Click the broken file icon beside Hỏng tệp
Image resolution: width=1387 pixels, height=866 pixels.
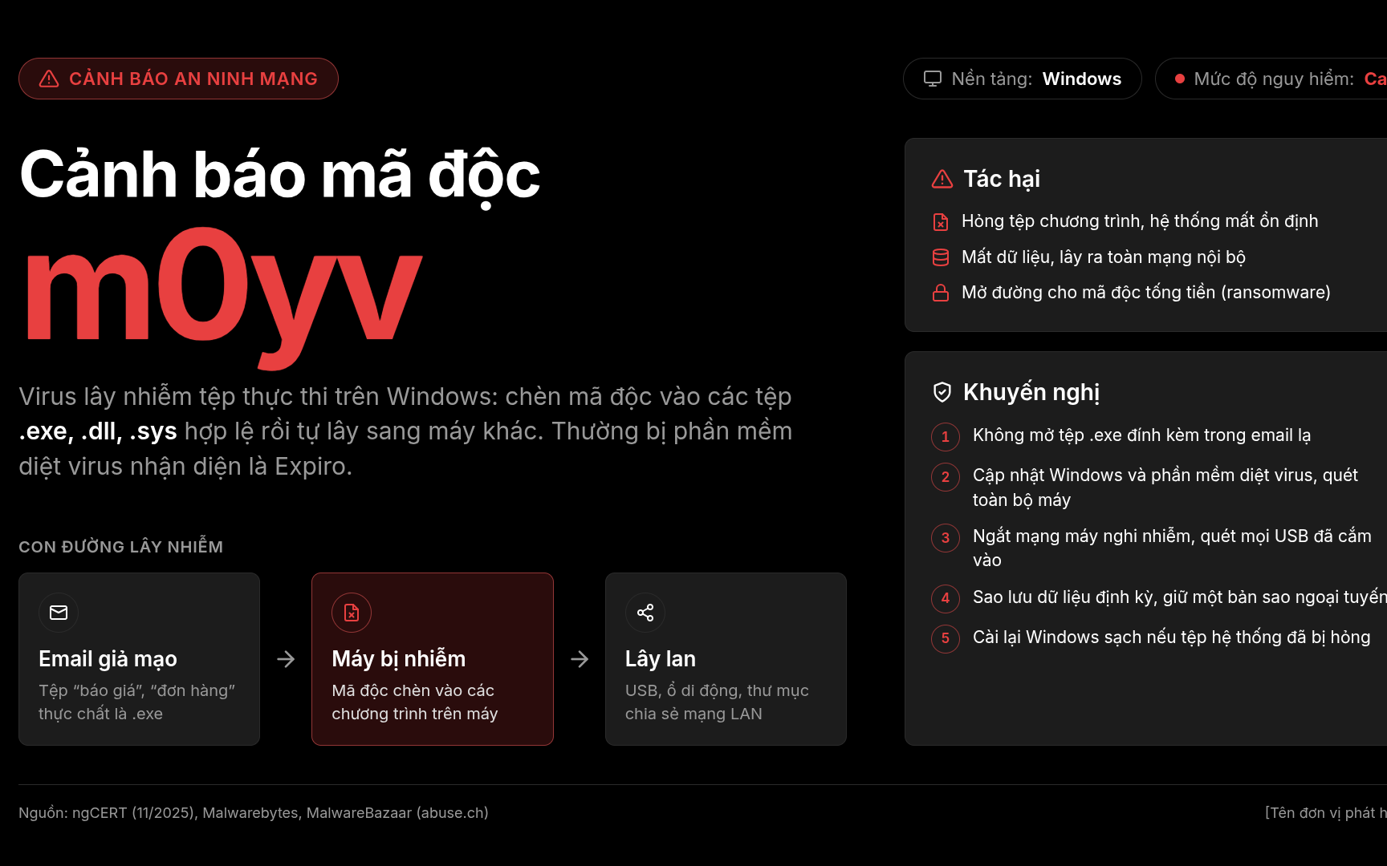coord(941,221)
